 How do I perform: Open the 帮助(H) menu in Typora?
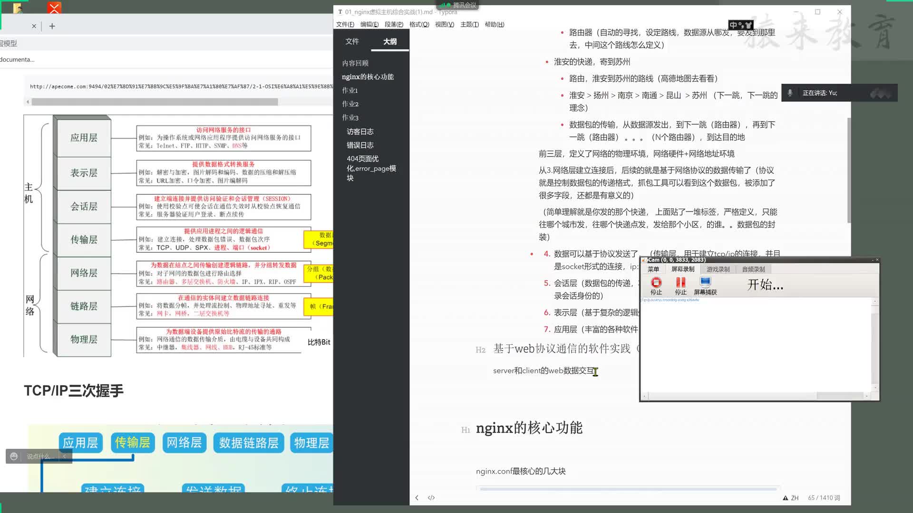click(495, 24)
